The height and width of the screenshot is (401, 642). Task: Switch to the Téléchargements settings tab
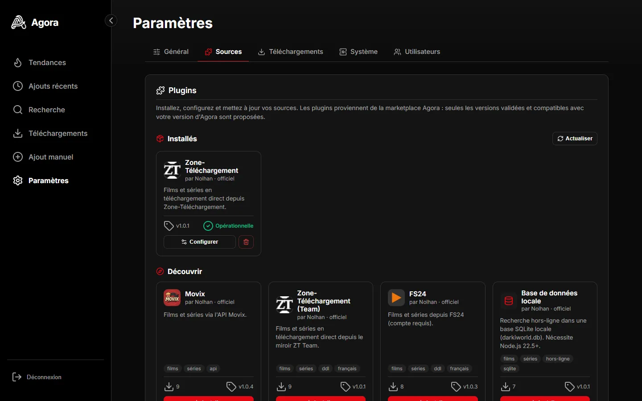click(291, 52)
